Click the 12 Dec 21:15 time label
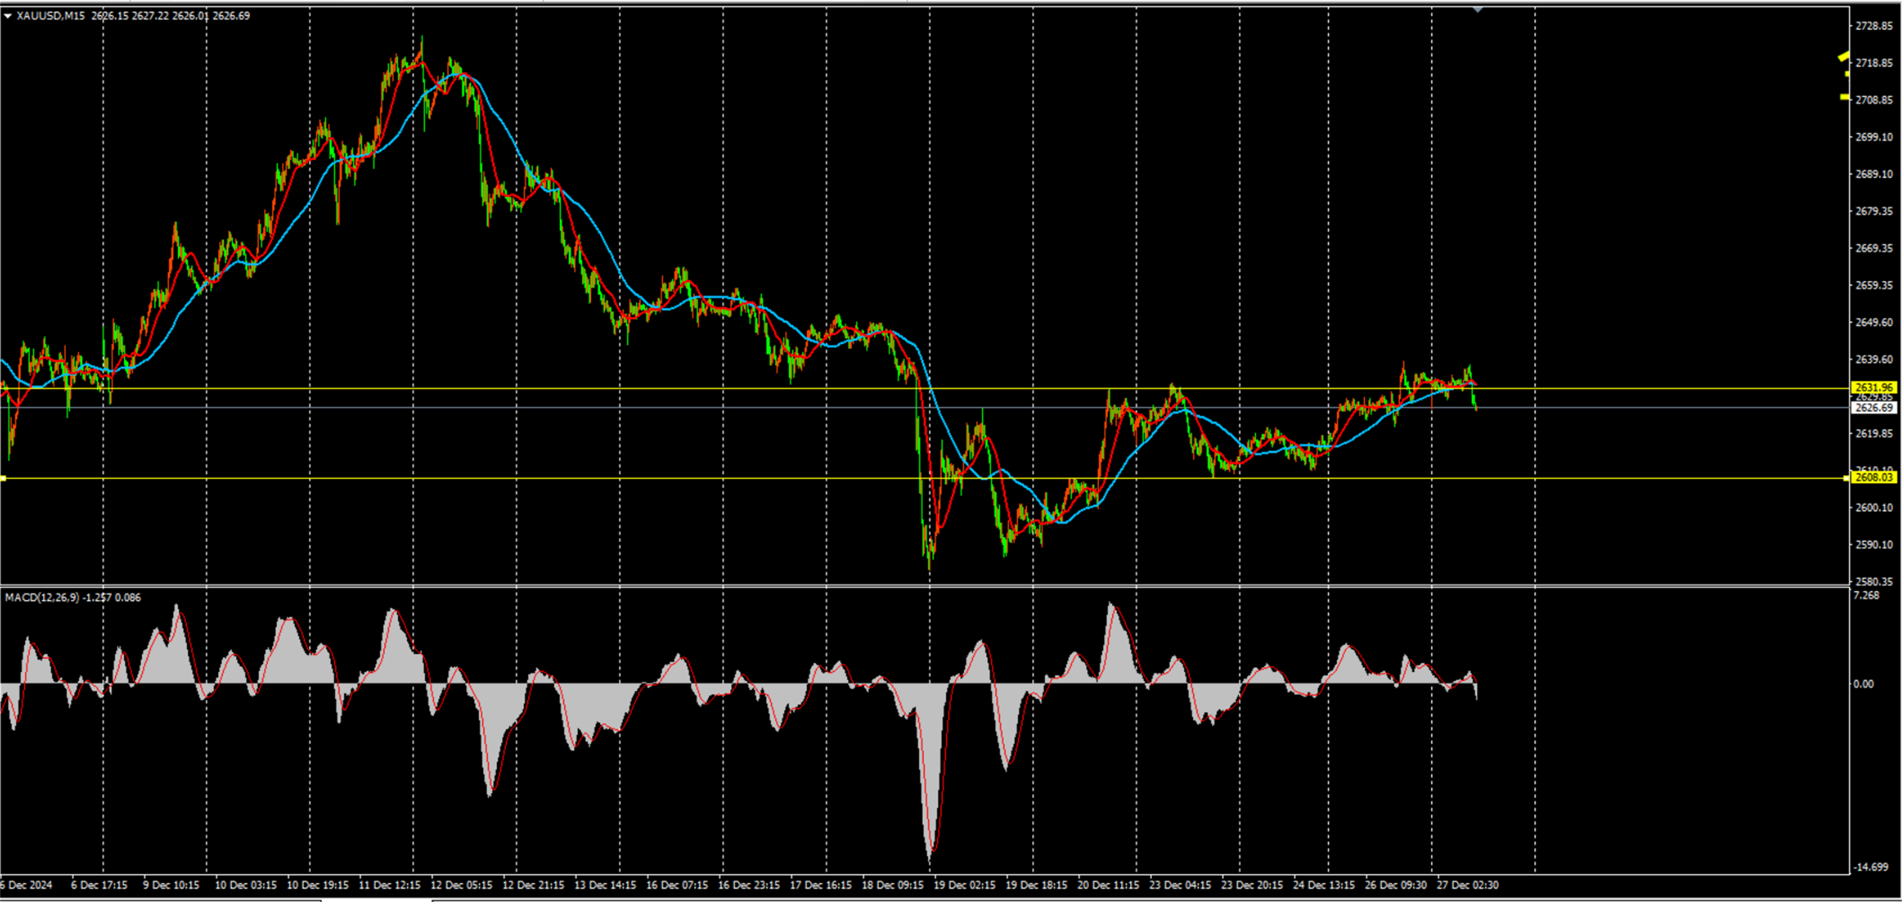Screen dimensions: 1902x902 coord(533,885)
